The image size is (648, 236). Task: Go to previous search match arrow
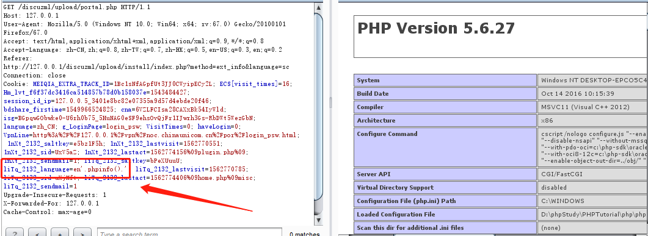click(x=37, y=234)
